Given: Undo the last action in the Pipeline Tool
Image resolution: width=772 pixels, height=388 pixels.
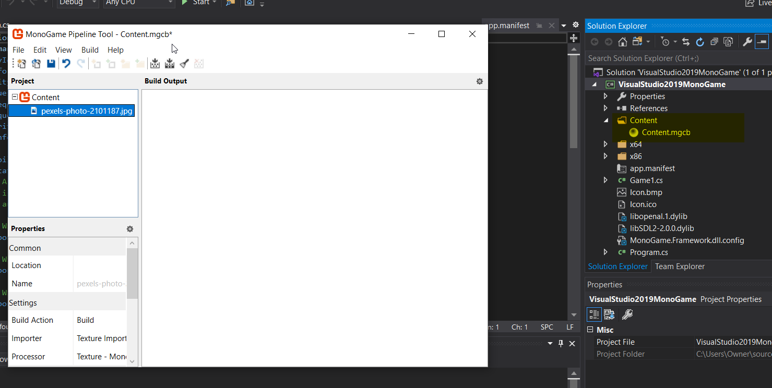Looking at the screenshot, I should point(66,64).
